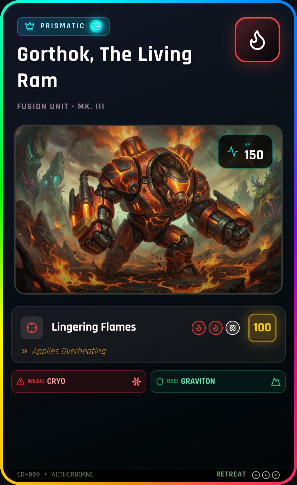Screen dimensions: 297x485
Task: Click the crown icon in Prismatic badge
Action: click(x=30, y=26)
